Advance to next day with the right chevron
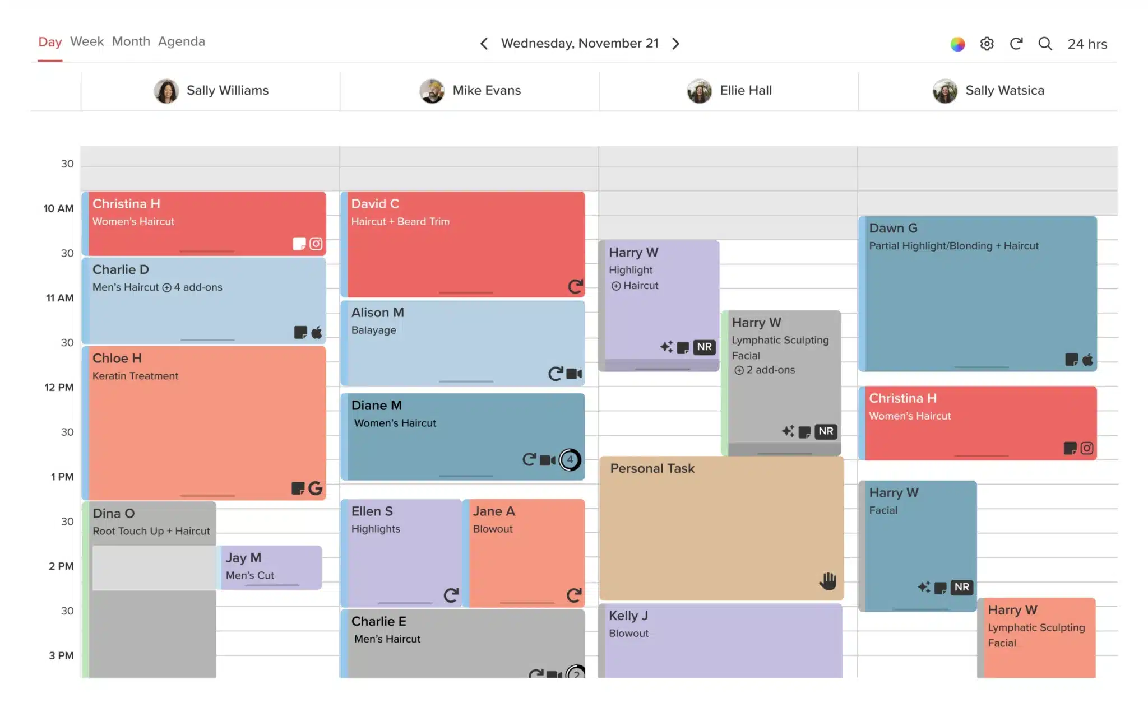Image resolution: width=1148 pixels, height=703 pixels. click(676, 44)
